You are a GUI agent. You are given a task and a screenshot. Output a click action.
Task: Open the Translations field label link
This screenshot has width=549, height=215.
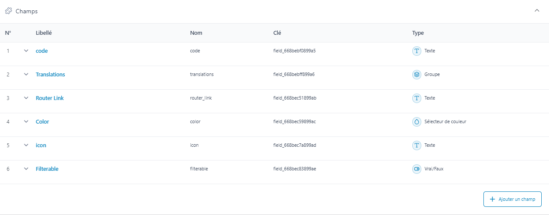tap(50, 74)
